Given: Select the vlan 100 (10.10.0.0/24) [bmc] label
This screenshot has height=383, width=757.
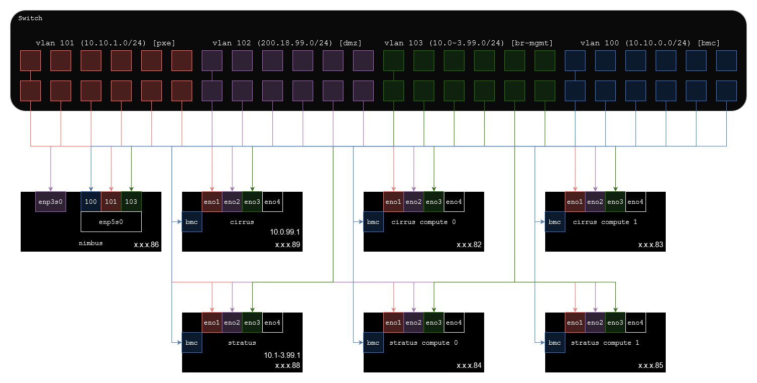Looking at the screenshot, I should (650, 43).
